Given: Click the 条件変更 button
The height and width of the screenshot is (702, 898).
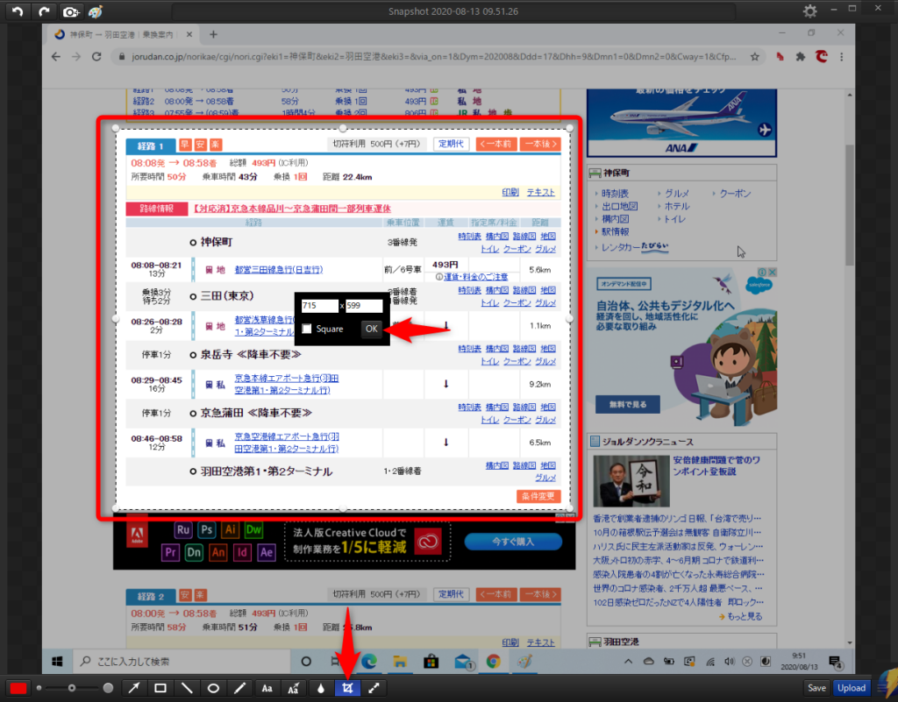Looking at the screenshot, I should coord(538,496).
